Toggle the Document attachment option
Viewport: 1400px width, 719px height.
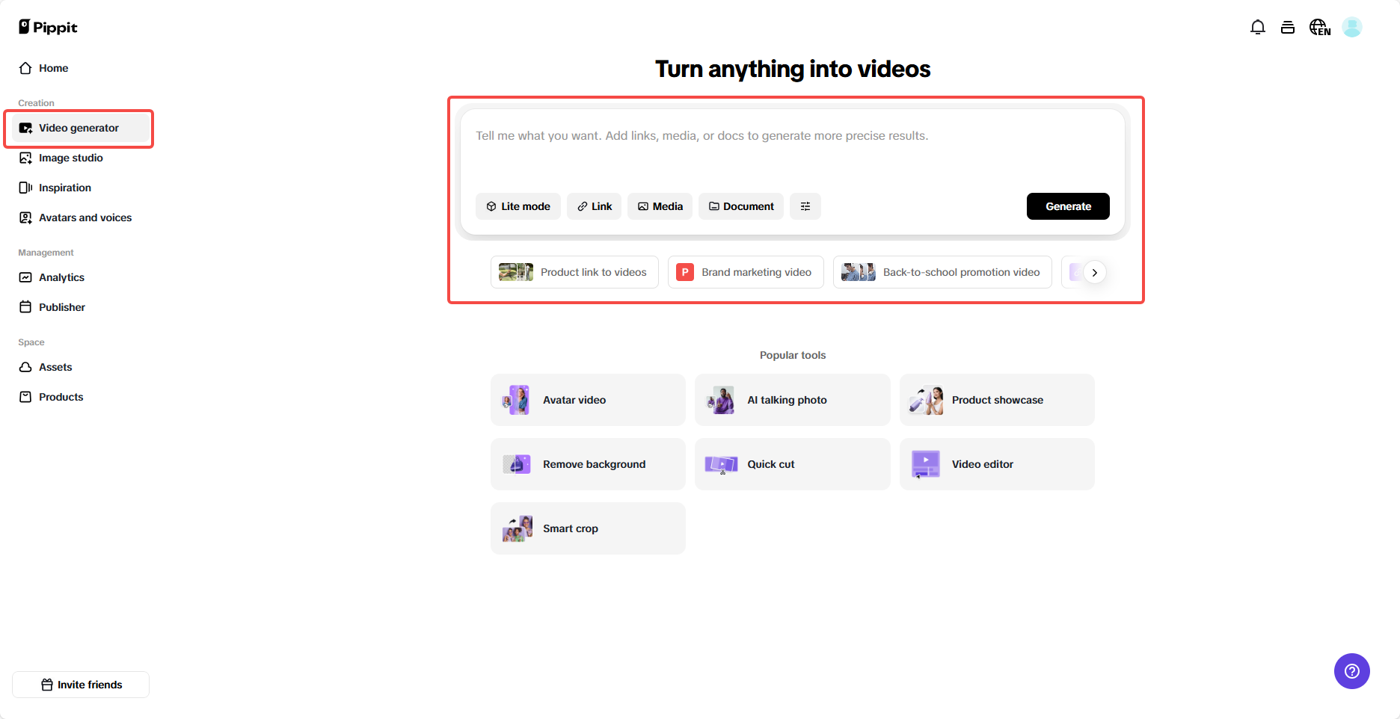point(740,206)
